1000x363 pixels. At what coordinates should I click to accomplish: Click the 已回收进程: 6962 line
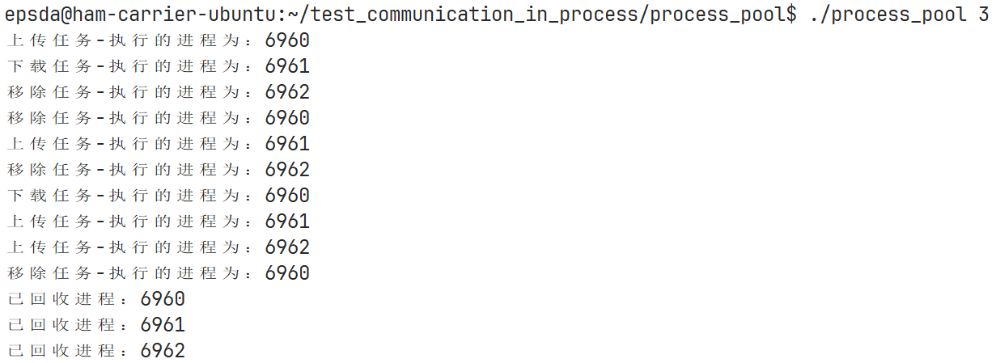95,351
